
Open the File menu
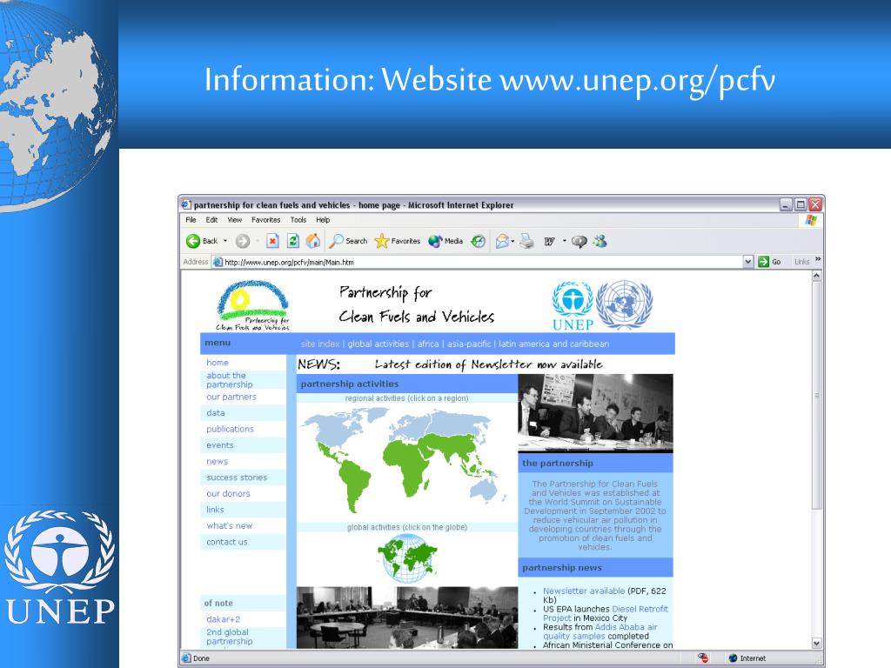click(x=191, y=220)
